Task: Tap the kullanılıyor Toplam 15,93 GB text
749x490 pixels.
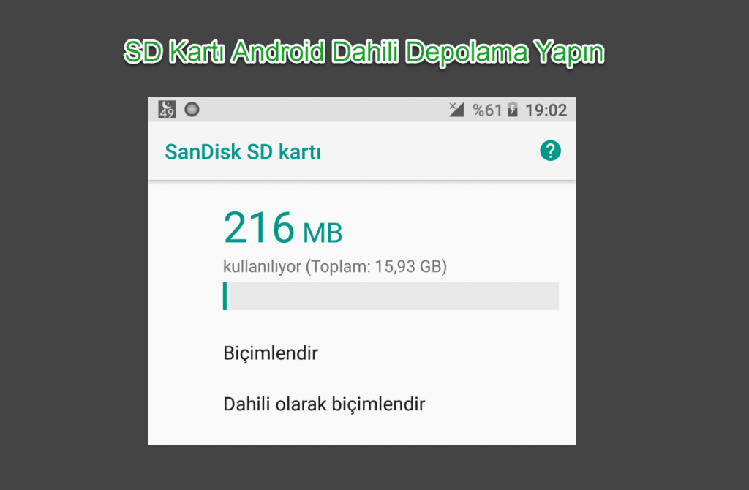Action: [x=335, y=266]
